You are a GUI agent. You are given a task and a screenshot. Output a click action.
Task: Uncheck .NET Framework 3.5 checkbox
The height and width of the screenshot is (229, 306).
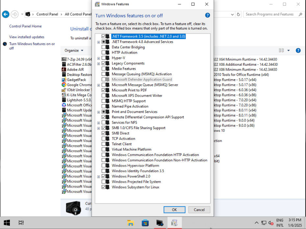[104, 36]
